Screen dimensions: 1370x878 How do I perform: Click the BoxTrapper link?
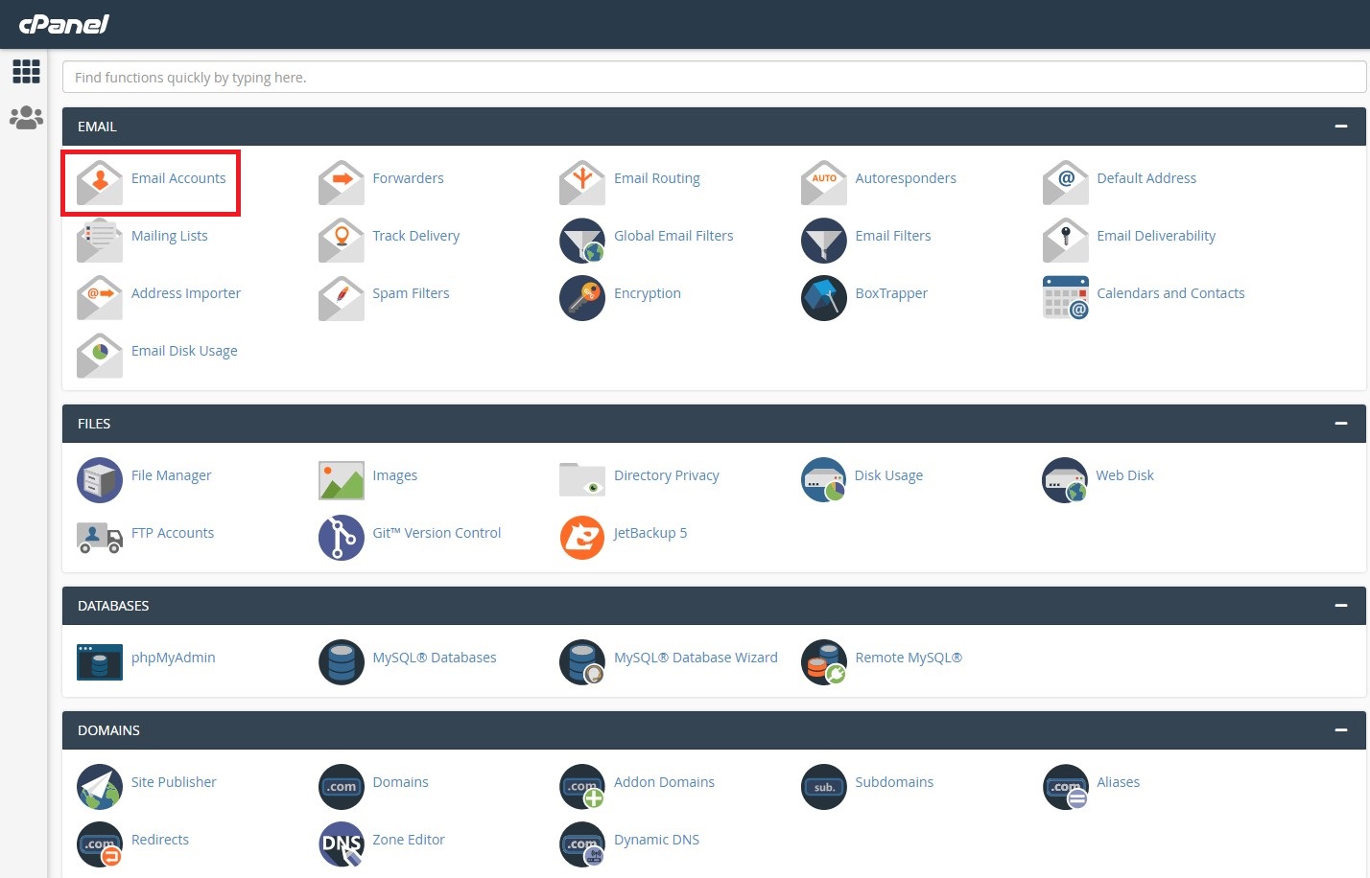pos(891,293)
